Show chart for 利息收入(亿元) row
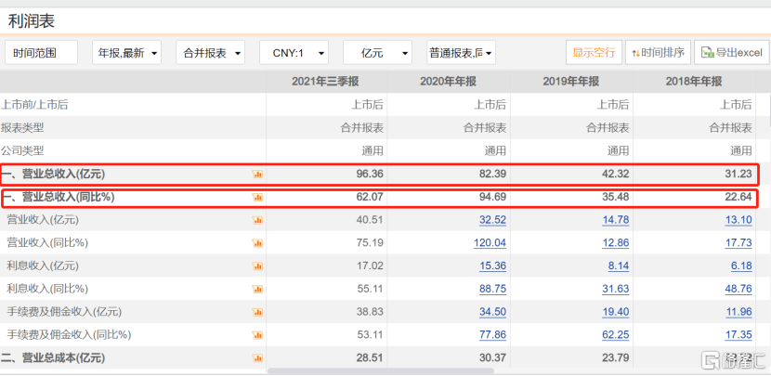 257,266
